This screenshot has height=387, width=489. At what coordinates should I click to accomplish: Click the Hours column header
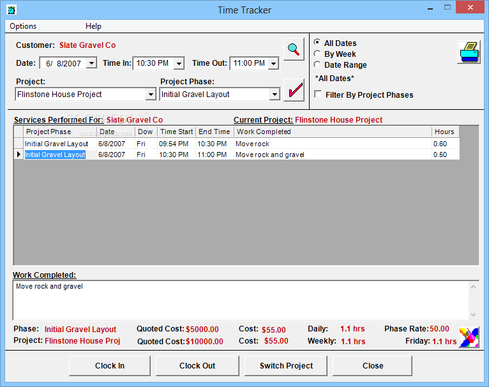446,132
